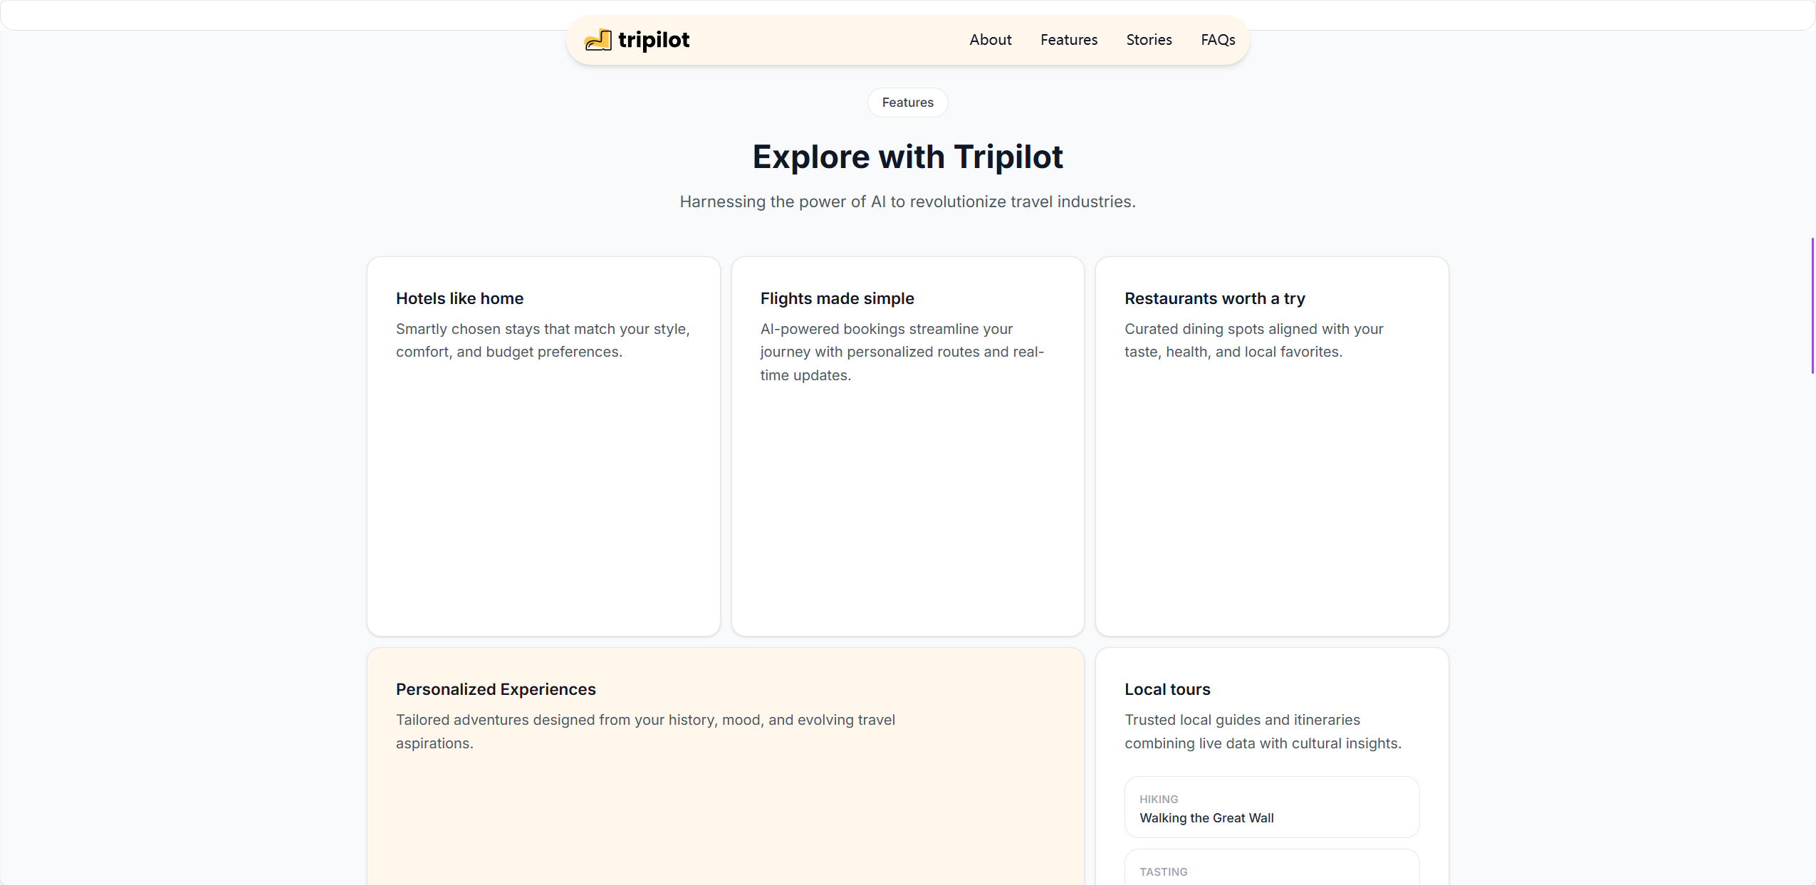Screen dimensions: 1816x885
Task: Open the tripilot home wordmark
Action: click(653, 40)
